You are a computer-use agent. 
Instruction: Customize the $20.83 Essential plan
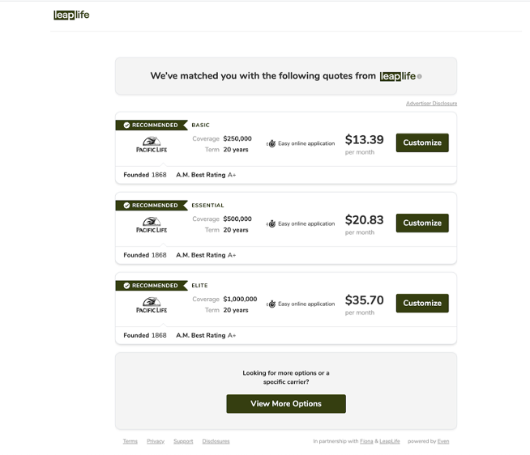point(422,223)
